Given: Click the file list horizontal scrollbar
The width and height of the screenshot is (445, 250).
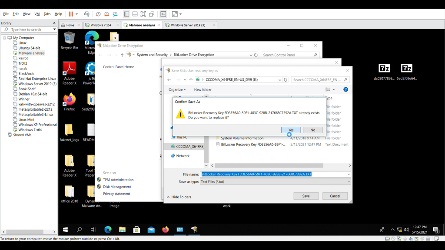Looking at the screenshot, I should 269,165.
